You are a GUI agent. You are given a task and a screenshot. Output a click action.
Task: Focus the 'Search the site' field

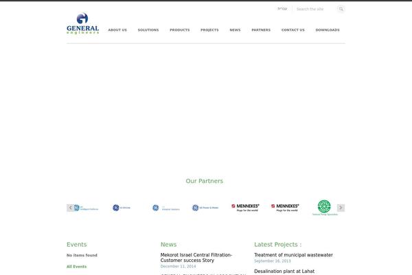[x=315, y=9]
